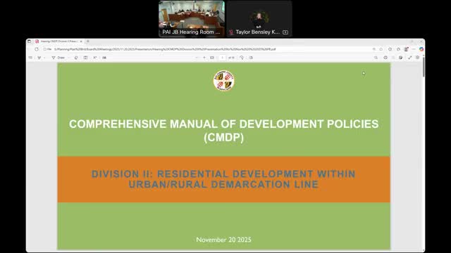This screenshot has width=451, height=253.
Task: Click the page number input box
Action: (x=222, y=58)
